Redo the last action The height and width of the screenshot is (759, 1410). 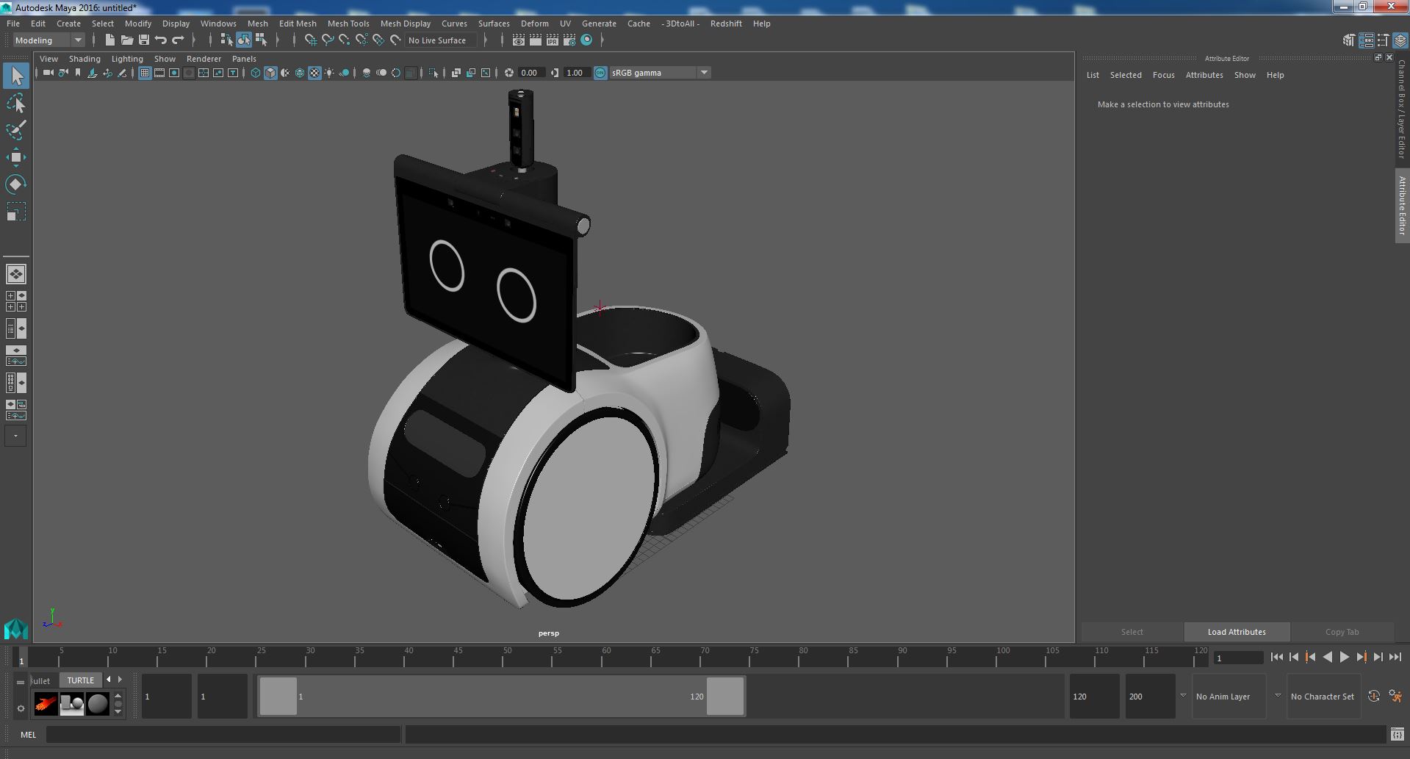[x=178, y=40]
